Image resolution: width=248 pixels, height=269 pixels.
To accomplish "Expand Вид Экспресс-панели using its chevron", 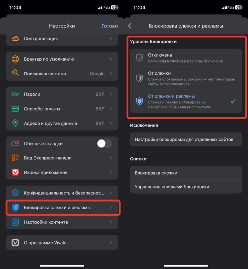I will pyautogui.click(x=111, y=158).
